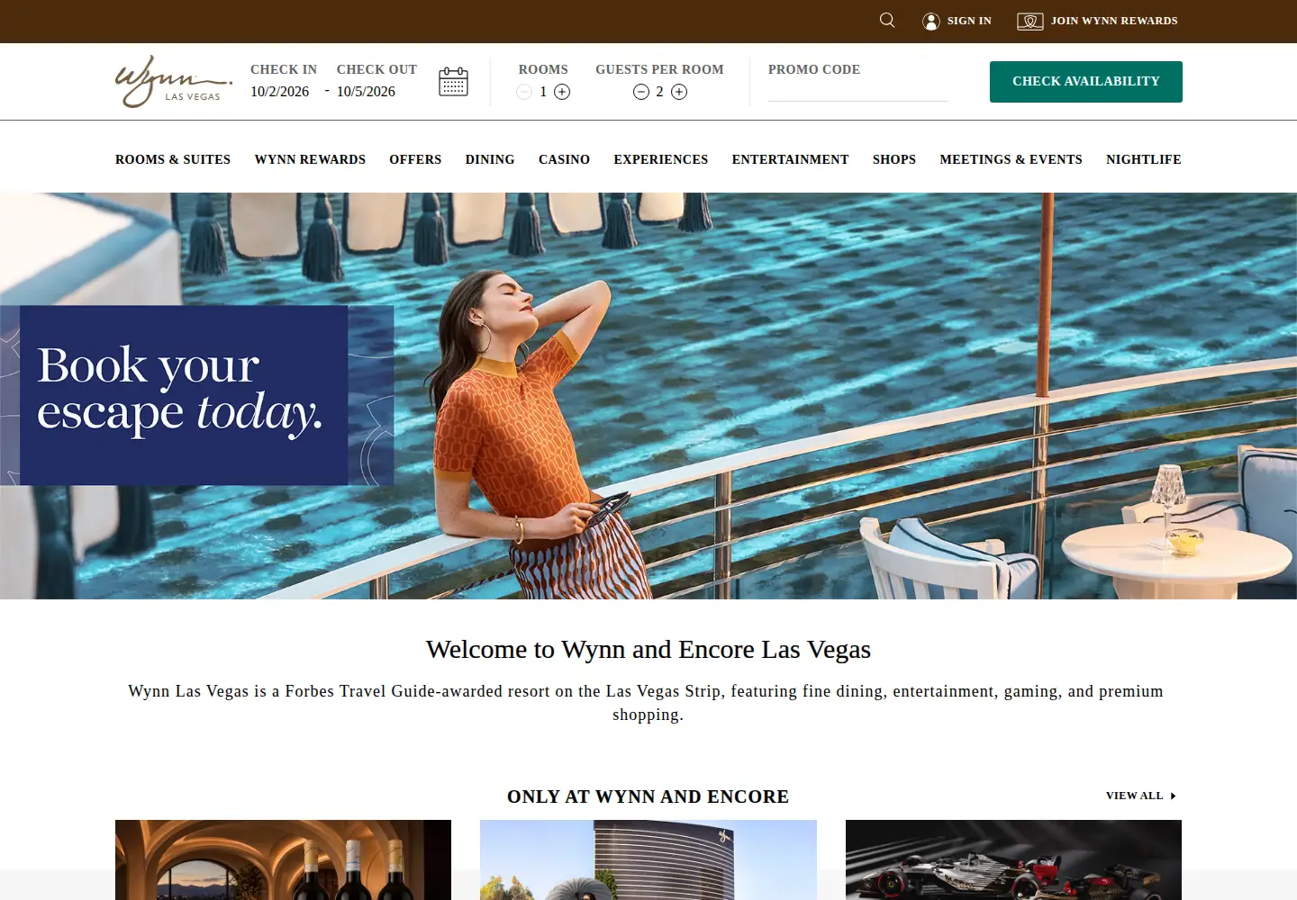Click the View All arrow icon
The width and height of the screenshot is (1297, 900).
pos(1173,796)
